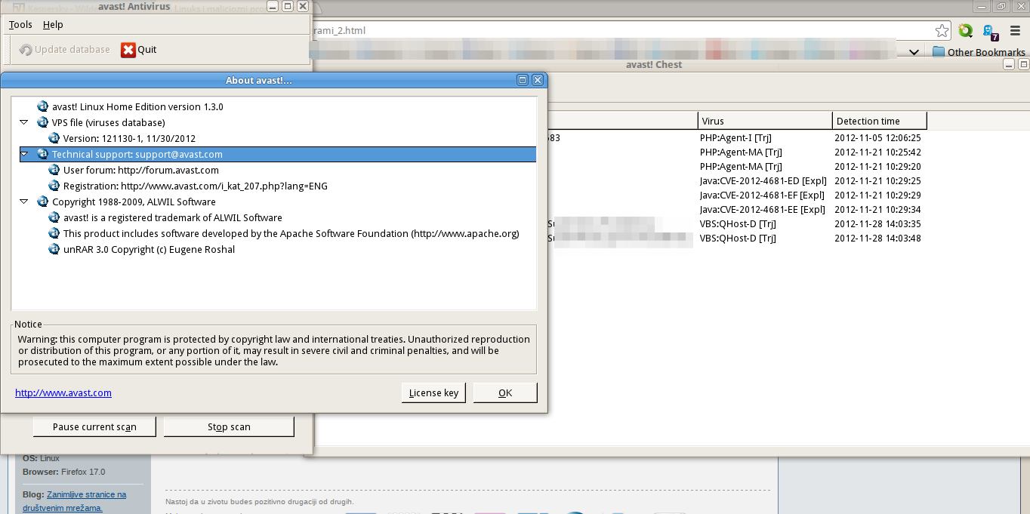
Task: Click the 2012-11-05 12:06:25 detection time
Action: point(877,138)
